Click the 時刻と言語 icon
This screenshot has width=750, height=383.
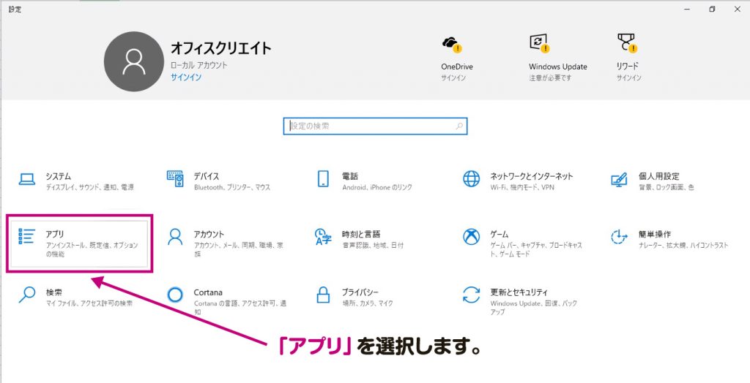[323, 237]
